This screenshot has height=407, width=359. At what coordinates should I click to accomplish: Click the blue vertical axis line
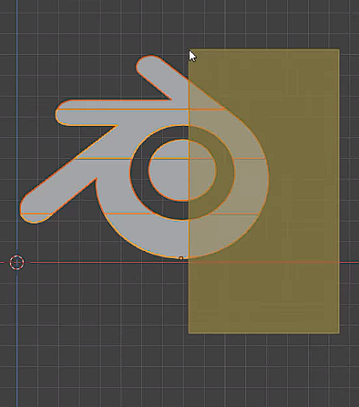pyautogui.click(x=17, y=121)
